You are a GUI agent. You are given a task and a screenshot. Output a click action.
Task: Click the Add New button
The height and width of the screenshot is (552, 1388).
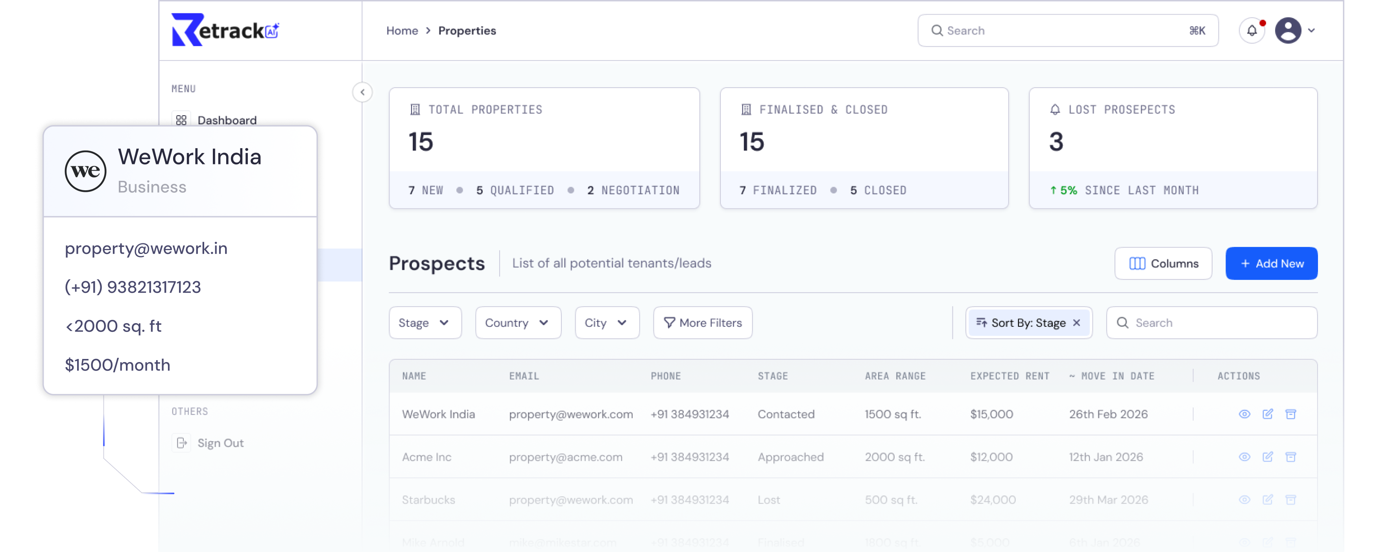click(x=1271, y=263)
